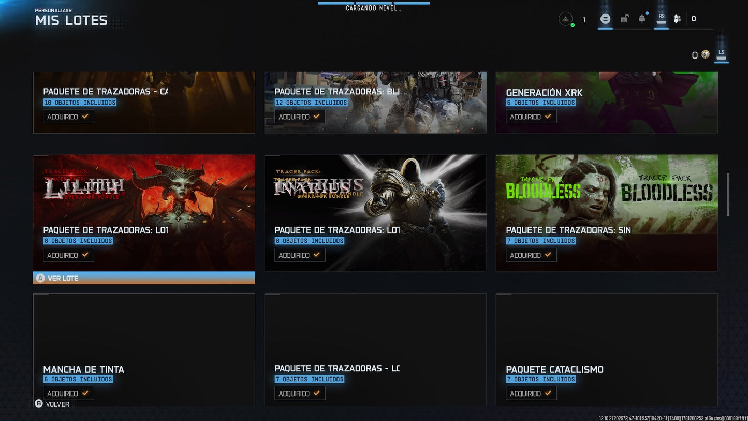Click 6 Objetos Incluidos under Generación XRK
748x421 pixels.
[x=540, y=103]
